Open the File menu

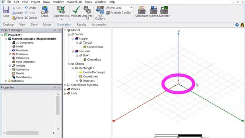9,2
